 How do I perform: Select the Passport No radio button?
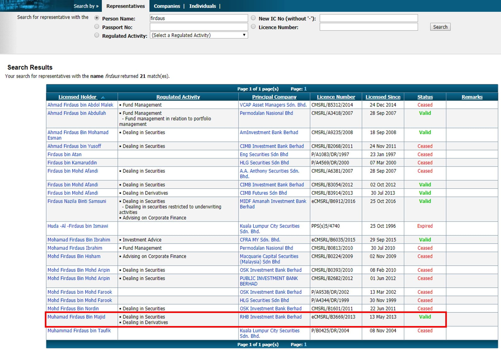[97, 27]
